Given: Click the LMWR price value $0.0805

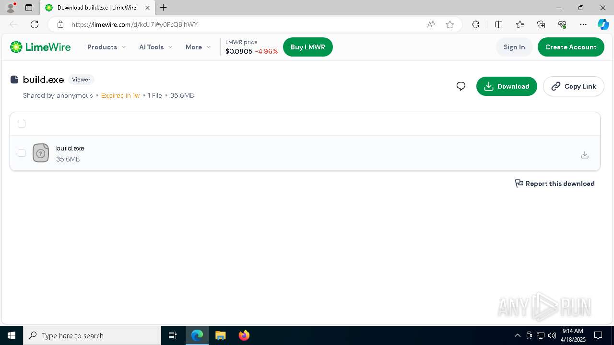Looking at the screenshot, I should click(x=239, y=51).
